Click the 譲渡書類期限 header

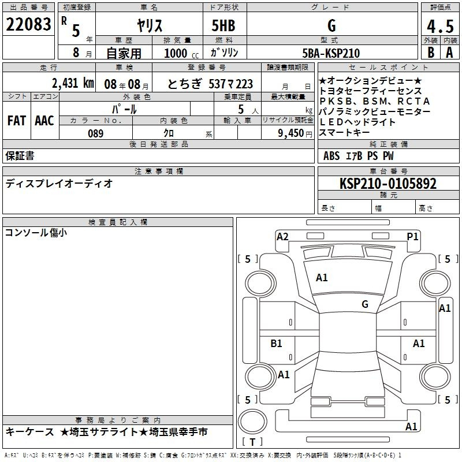288,67
